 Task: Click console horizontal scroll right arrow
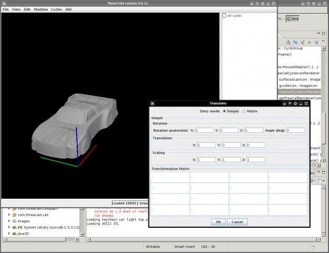318,239
